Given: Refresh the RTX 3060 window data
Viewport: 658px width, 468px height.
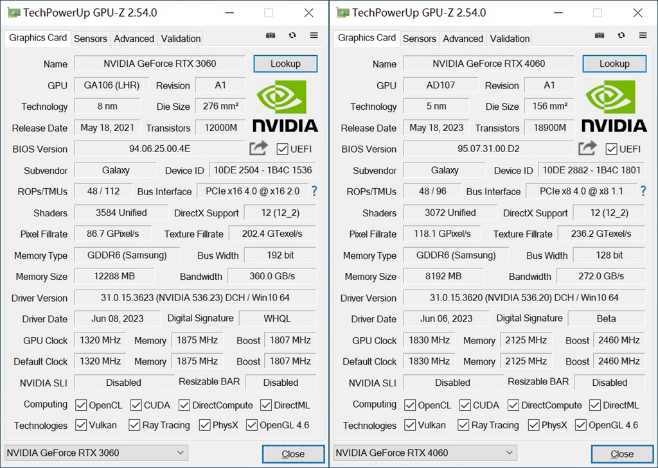Looking at the screenshot, I should [x=292, y=36].
